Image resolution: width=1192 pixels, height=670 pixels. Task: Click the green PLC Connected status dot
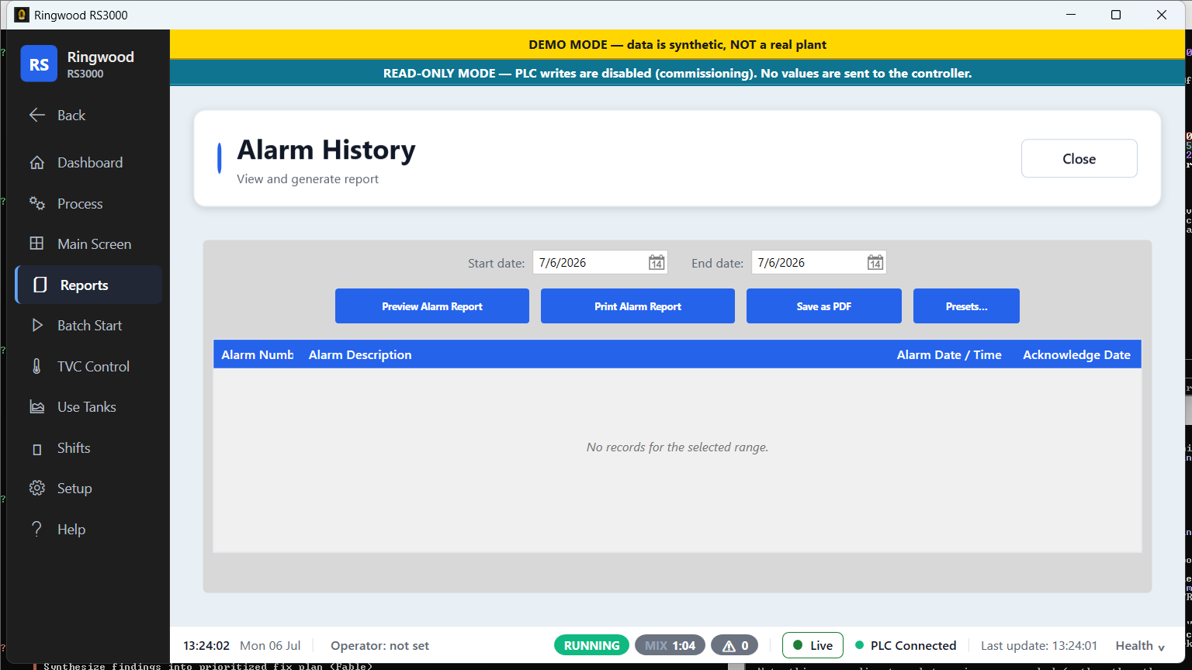859,645
